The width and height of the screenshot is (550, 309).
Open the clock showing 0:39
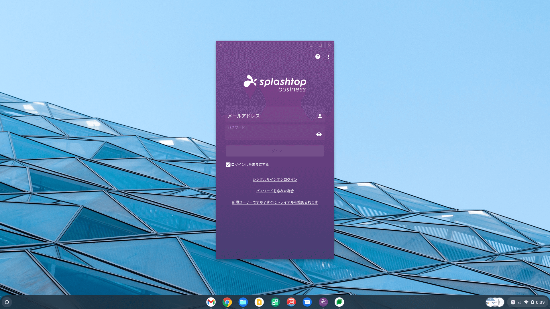coord(540,302)
